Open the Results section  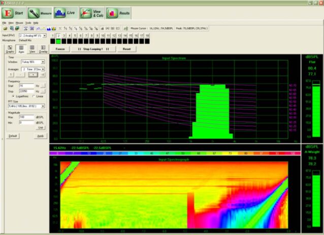tap(118, 13)
